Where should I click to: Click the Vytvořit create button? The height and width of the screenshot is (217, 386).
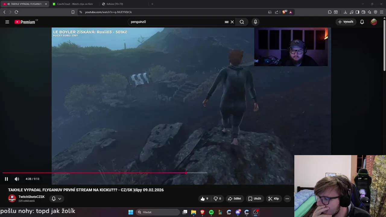click(x=346, y=22)
